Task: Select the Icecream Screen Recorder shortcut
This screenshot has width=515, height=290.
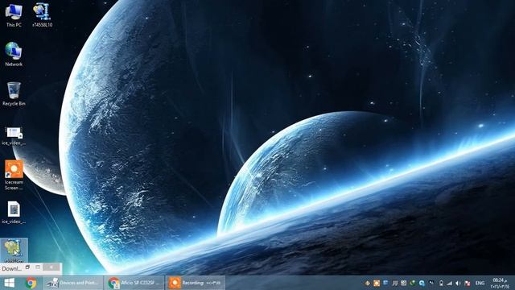Action: tap(14, 176)
